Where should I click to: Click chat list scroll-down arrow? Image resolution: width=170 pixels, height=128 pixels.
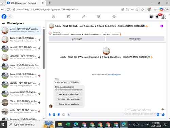pyautogui.click(x=44, y=119)
